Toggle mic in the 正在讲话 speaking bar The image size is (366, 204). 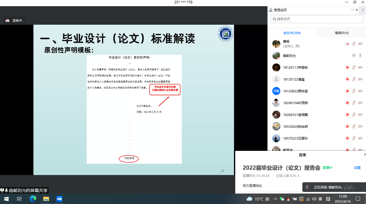tap(307, 187)
